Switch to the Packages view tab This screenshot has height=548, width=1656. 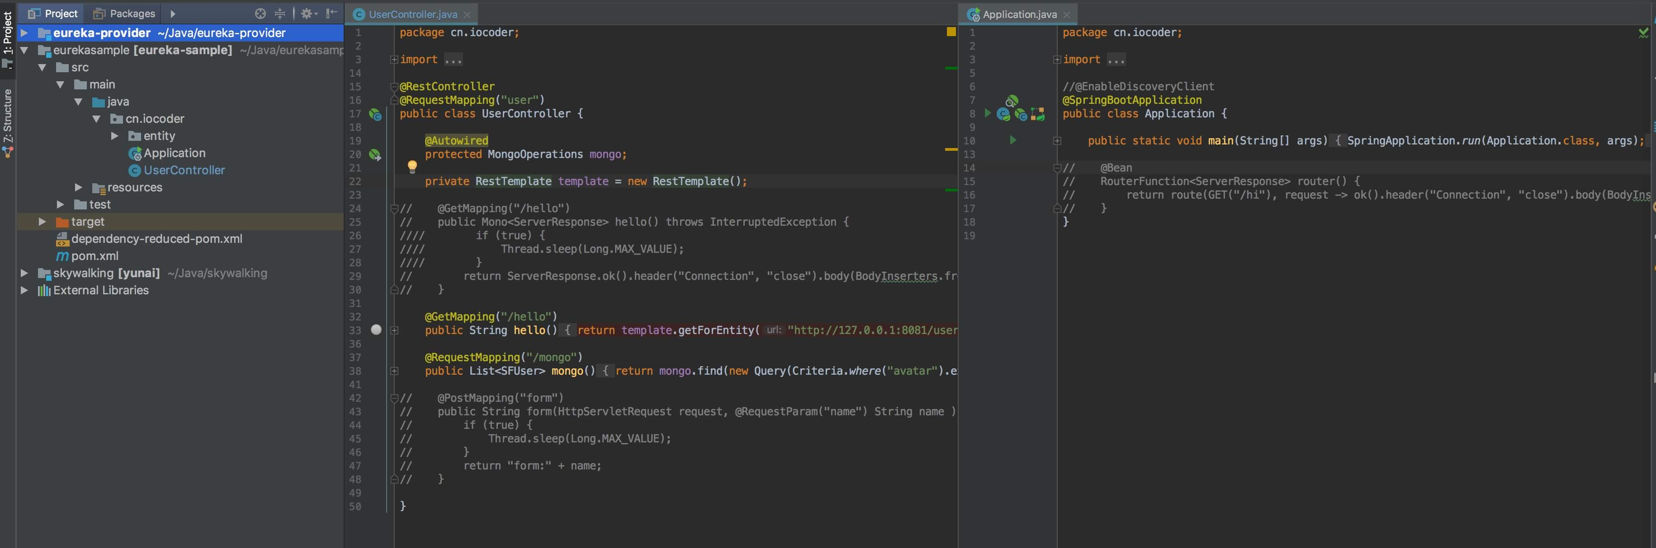[125, 14]
